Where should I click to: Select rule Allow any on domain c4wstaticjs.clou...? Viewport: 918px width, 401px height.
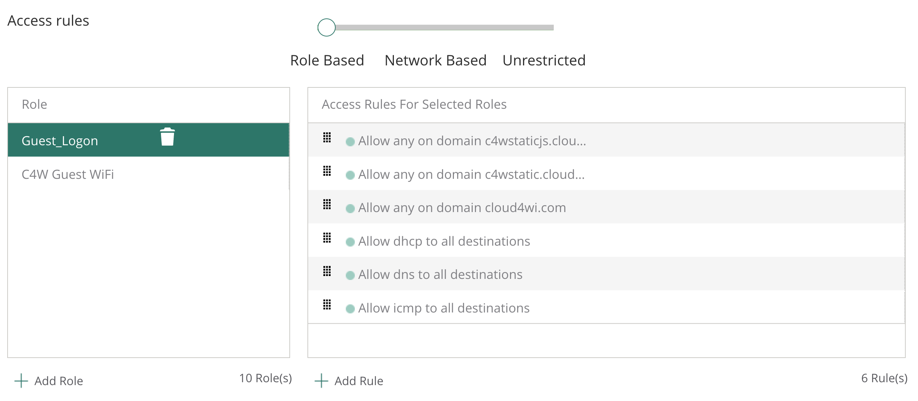(606, 140)
